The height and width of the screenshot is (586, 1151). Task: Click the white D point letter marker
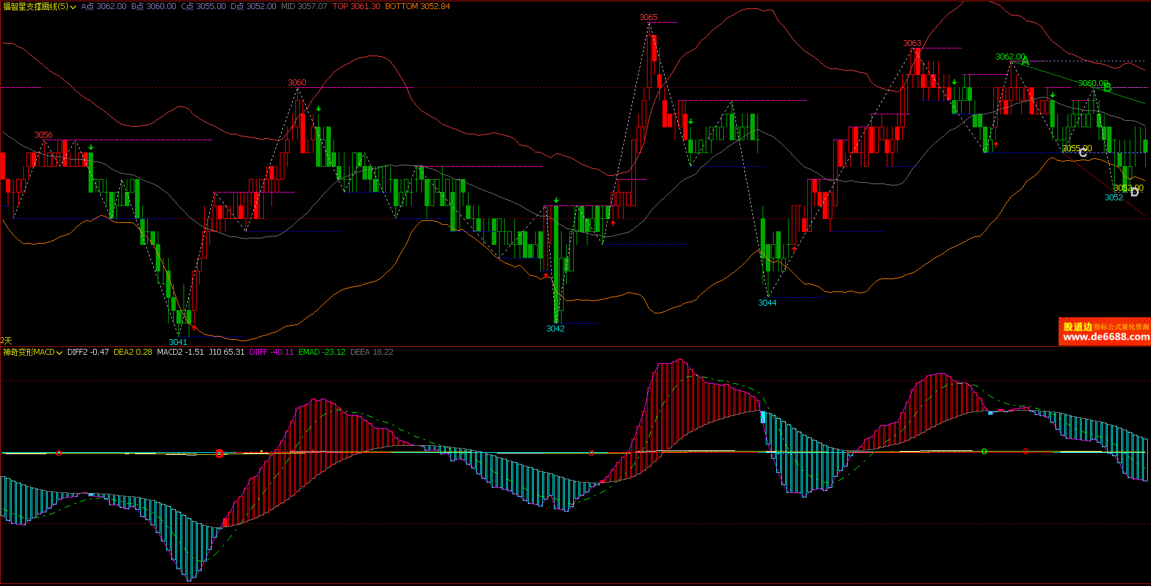click(x=1134, y=192)
